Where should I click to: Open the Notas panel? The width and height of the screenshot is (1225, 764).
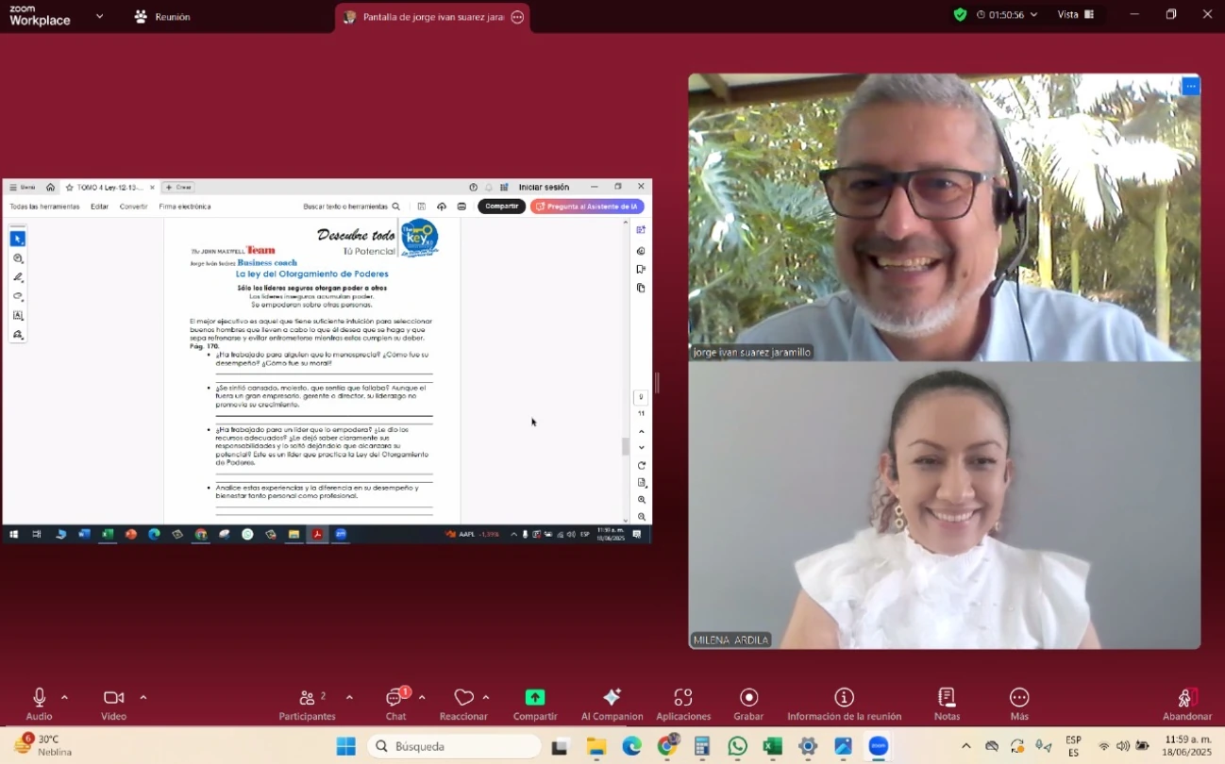click(947, 698)
